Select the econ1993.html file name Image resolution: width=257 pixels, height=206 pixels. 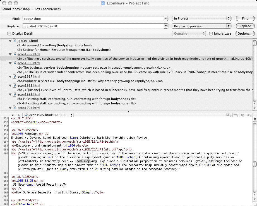29,94
